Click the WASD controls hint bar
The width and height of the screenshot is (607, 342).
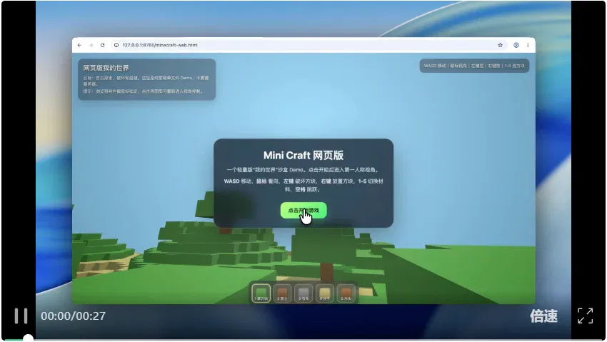(x=474, y=66)
